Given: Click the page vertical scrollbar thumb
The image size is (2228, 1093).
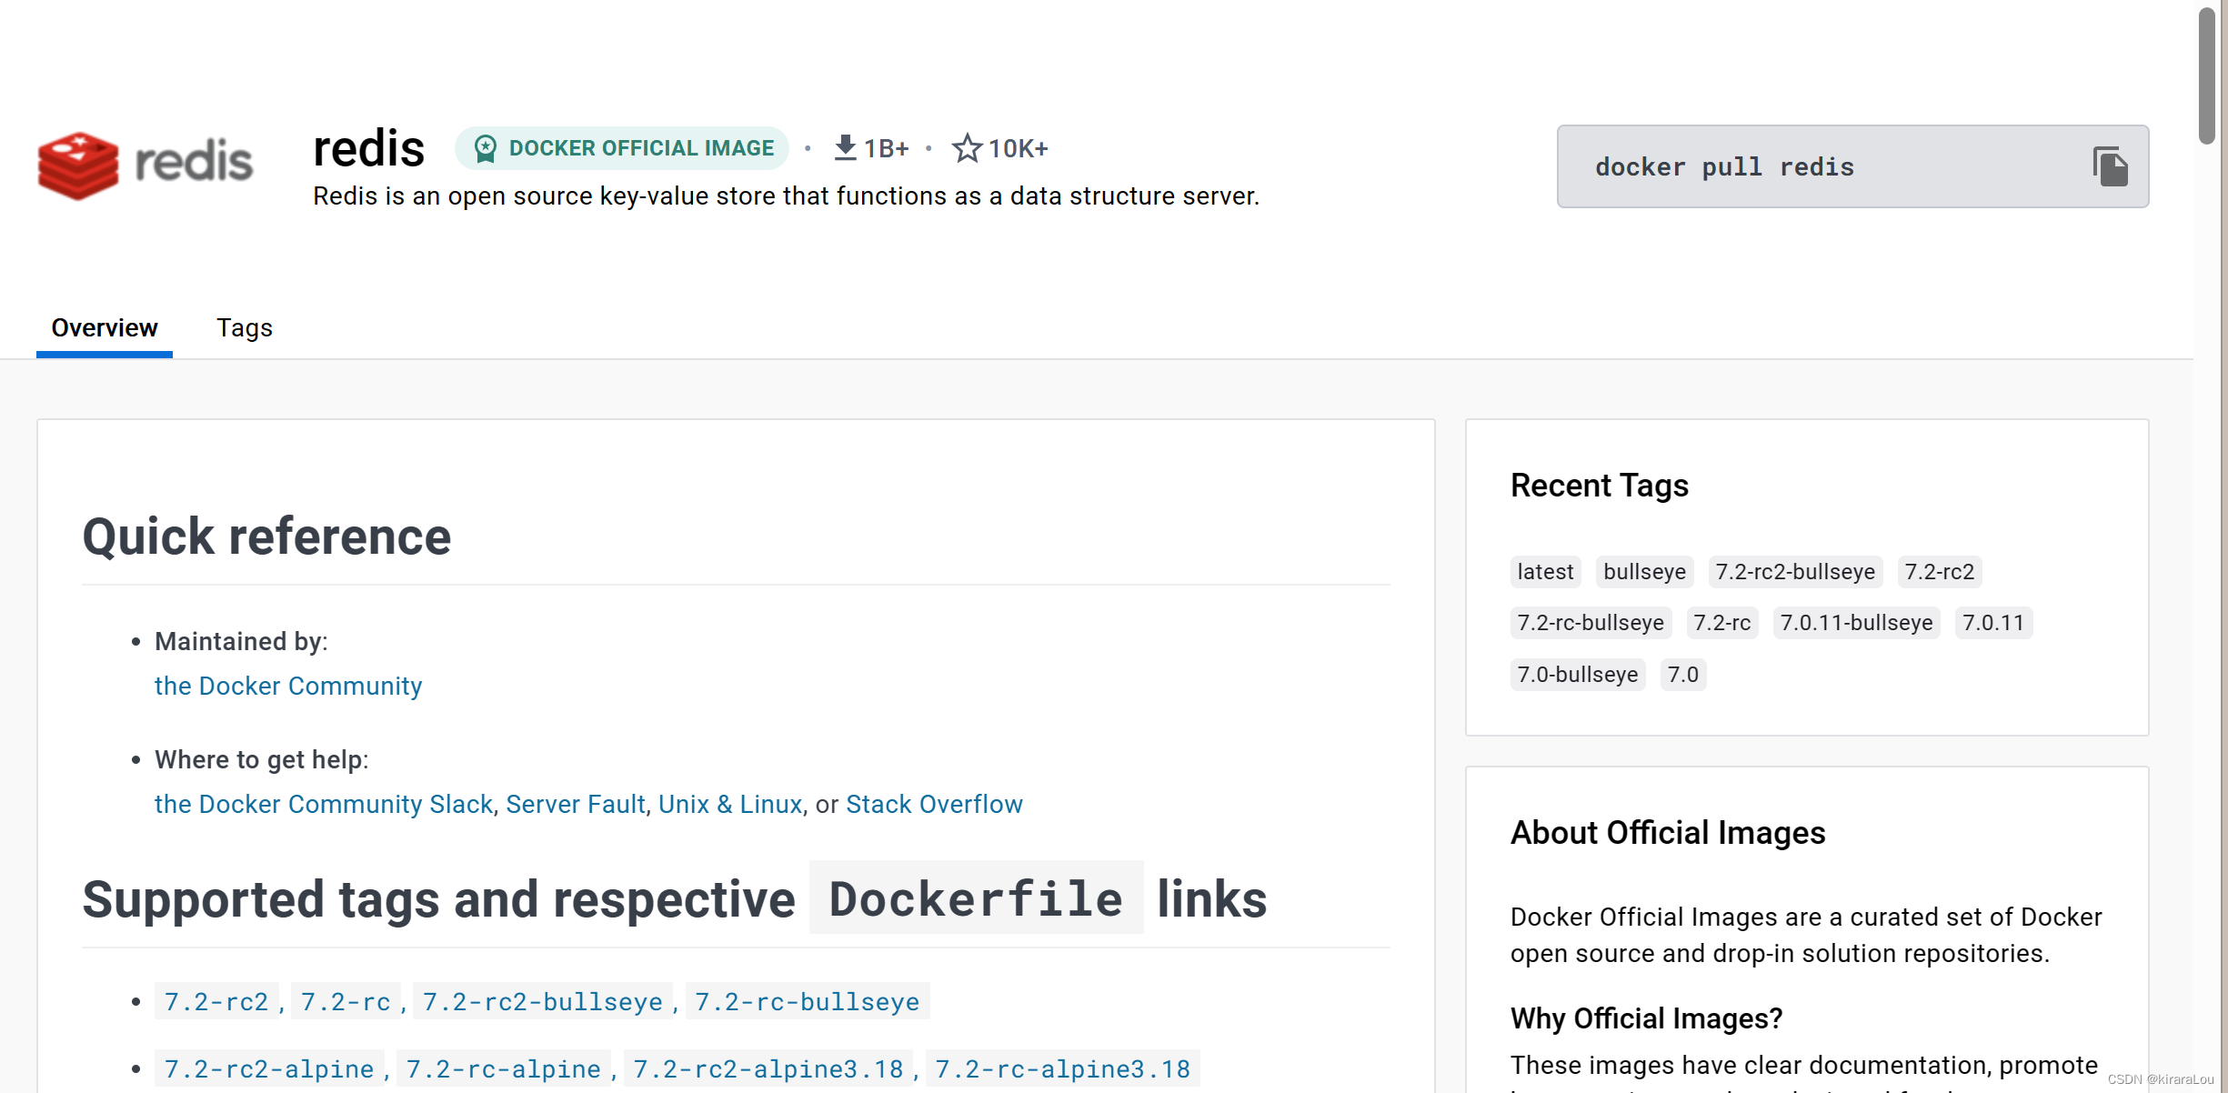Looking at the screenshot, I should [2208, 75].
